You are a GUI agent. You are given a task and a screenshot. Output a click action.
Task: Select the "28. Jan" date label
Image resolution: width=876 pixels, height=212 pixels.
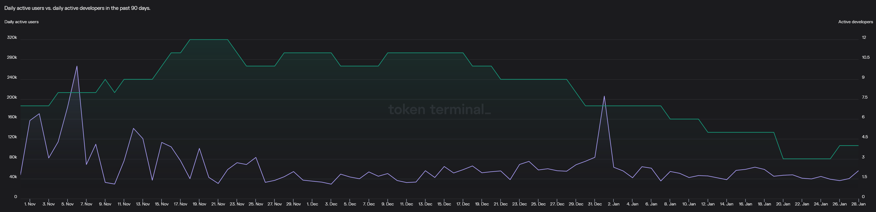coord(858,204)
